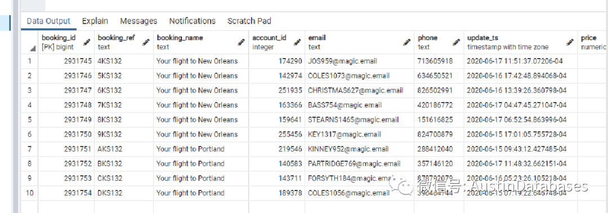
Task: Select row number 4
Action: [x=29, y=105]
